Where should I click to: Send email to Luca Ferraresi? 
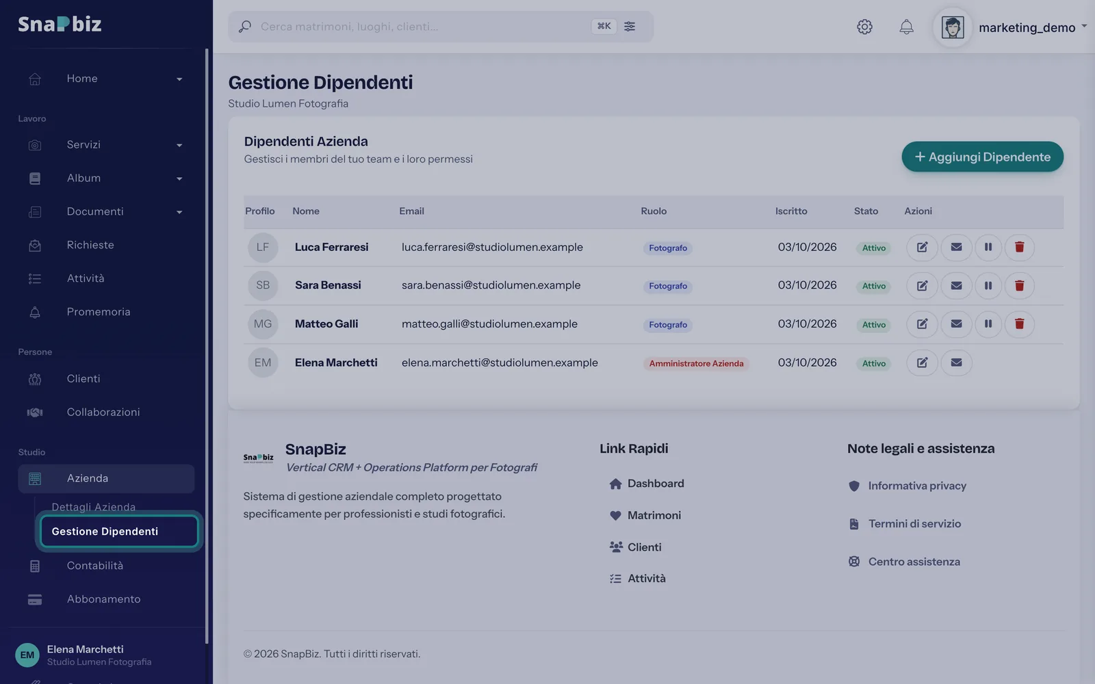[956, 247]
